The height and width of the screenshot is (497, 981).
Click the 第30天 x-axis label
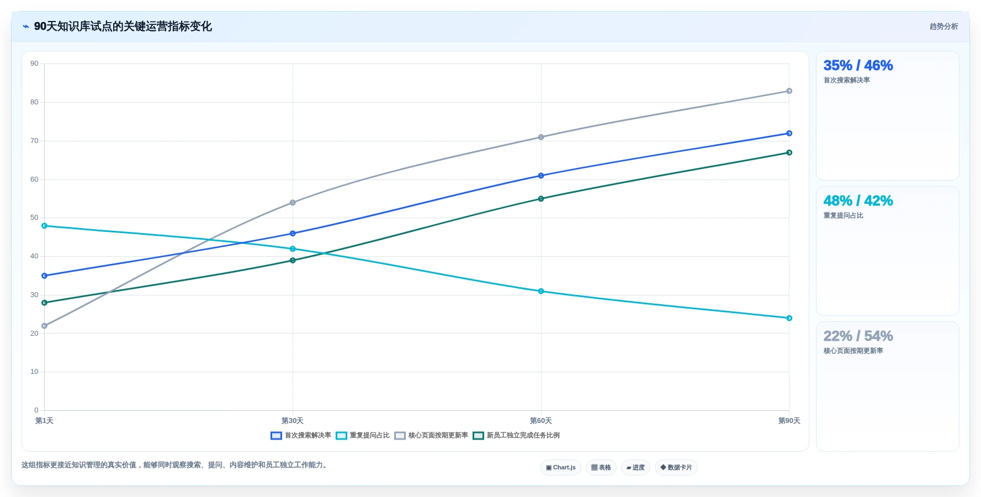(293, 421)
